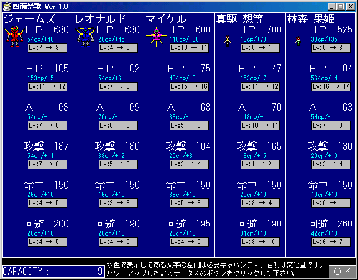Click the マイケル character name heading
This screenshot has height=280, width=358.
click(166, 19)
